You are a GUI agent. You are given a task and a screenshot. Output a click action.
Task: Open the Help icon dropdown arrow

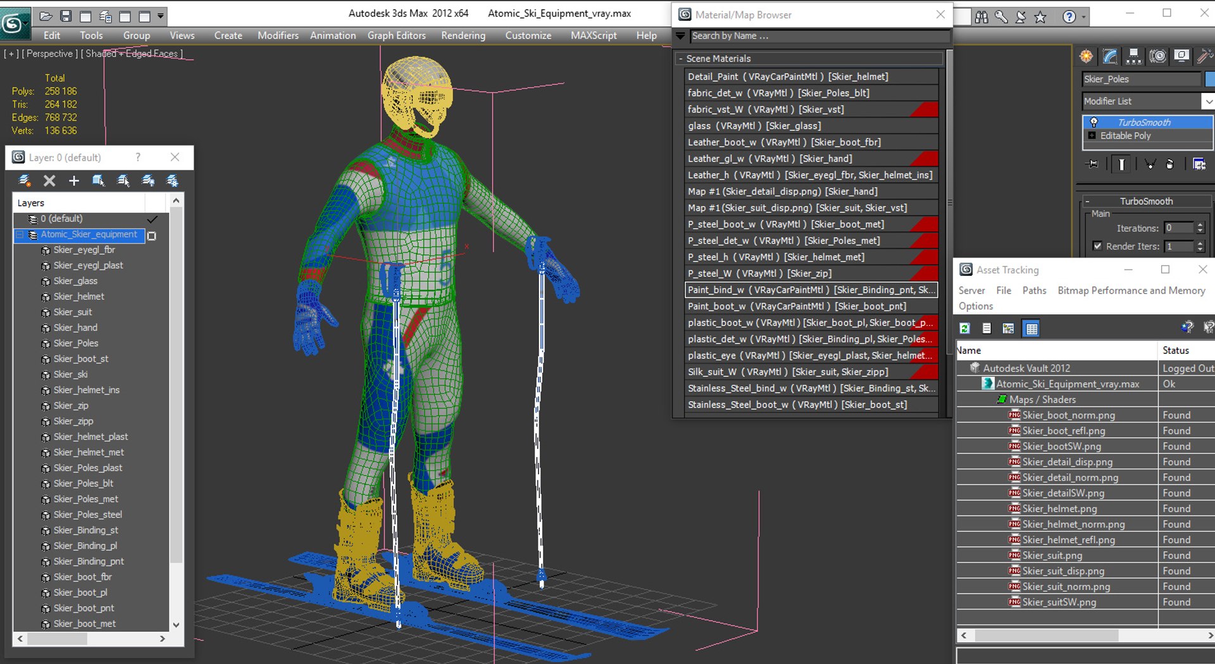1083,17
